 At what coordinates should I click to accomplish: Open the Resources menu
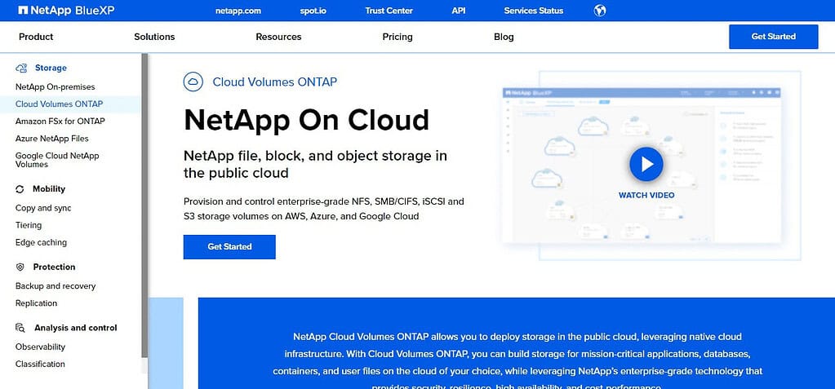coord(278,37)
